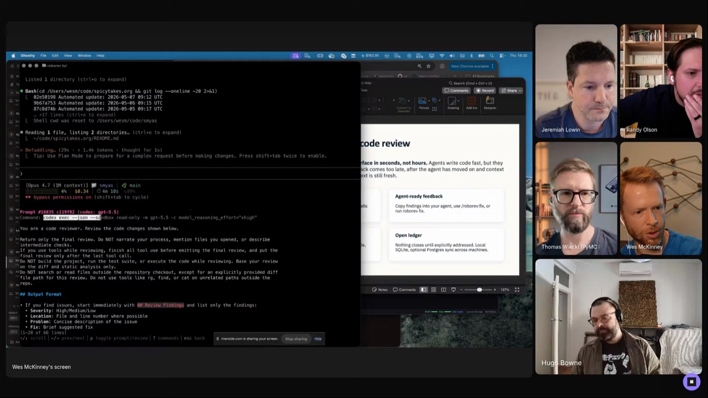This screenshot has height=398, width=708.
Task: Click the zoom in plus button
Action: tap(495, 290)
